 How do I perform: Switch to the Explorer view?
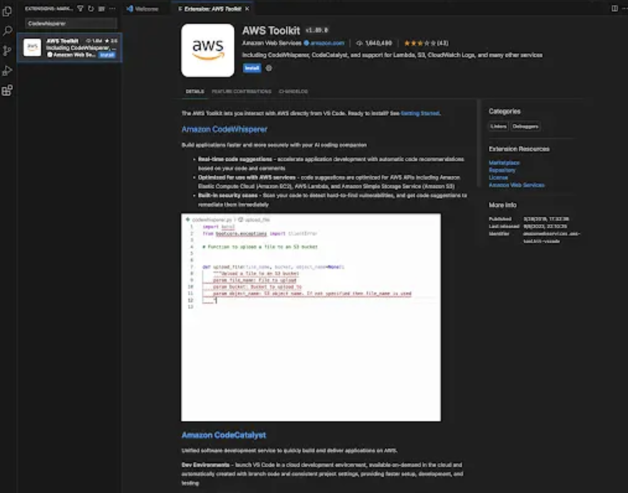[x=7, y=12]
